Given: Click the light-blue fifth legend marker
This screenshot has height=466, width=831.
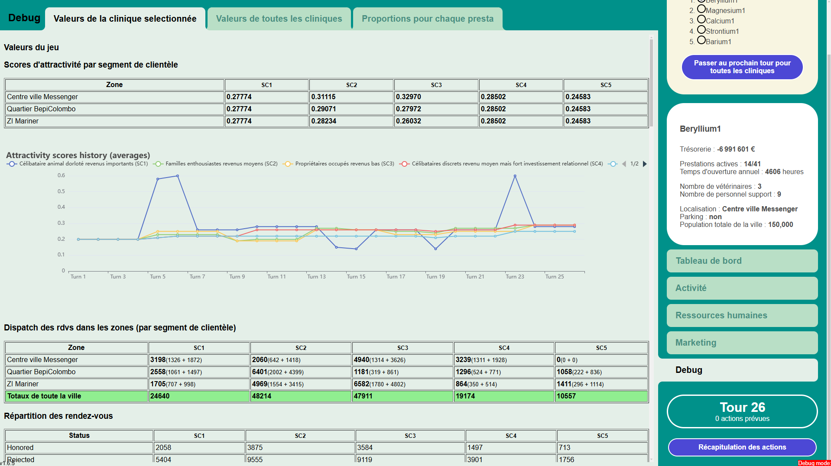Looking at the screenshot, I should point(612,164).
